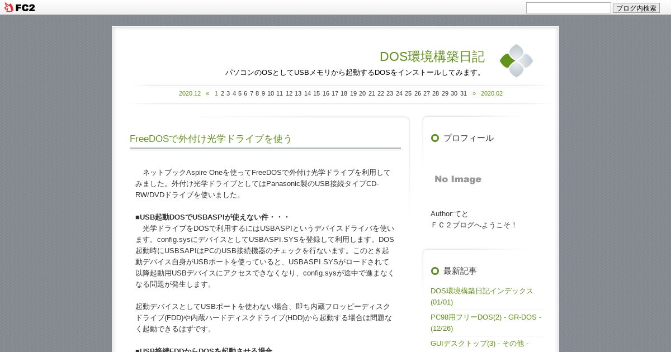The height and width of the screenshot is (352, 671).
Task: Click the 最新記事 section heading
Action: click(460, 271)
